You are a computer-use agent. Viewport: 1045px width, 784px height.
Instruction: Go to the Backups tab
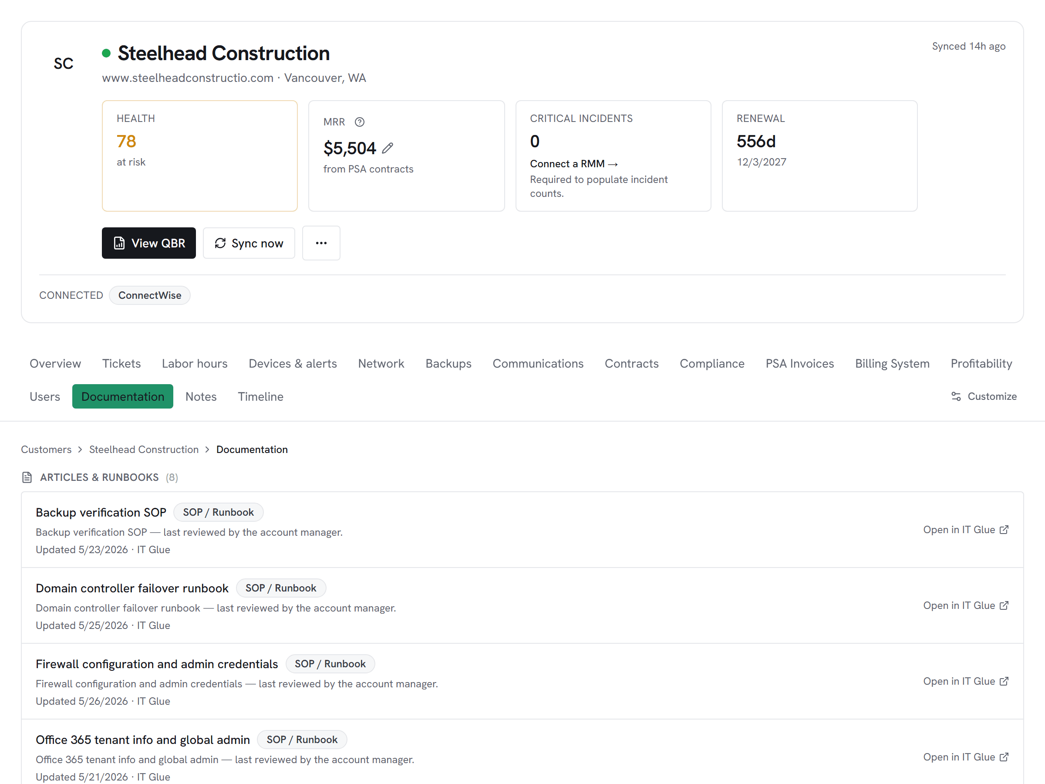click(x=448, y=363)
